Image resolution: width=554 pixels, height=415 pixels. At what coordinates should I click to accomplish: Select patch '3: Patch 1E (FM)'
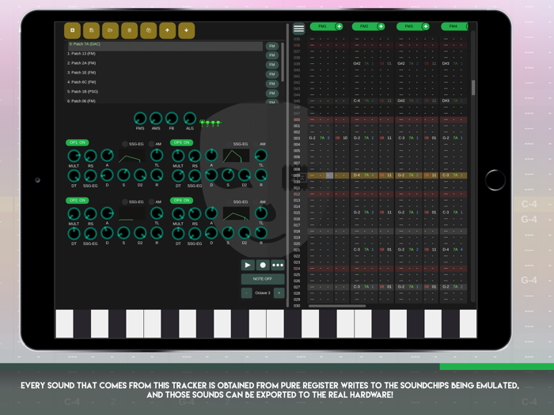pos(165,73)
